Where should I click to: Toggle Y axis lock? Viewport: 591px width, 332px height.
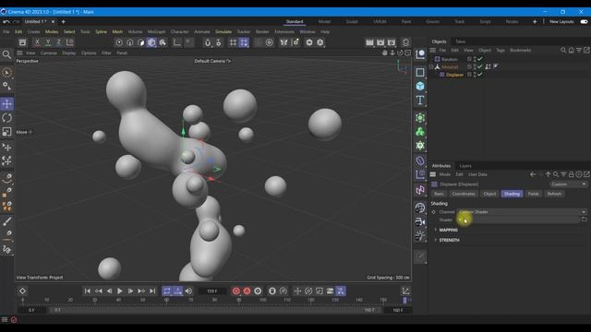click(x=48, y=42)
